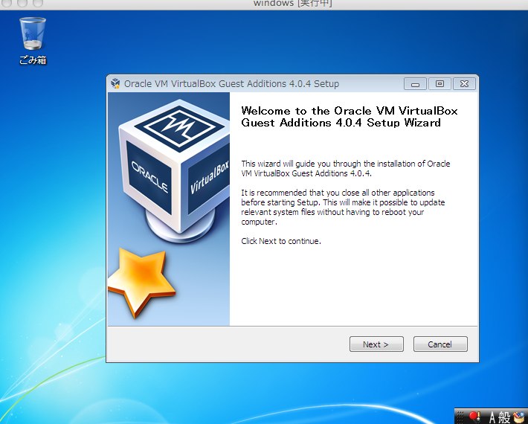Click the IME red ball icon

tap(474, 417)
